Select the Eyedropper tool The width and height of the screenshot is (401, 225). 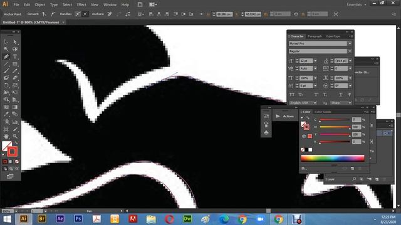point(6,114)
